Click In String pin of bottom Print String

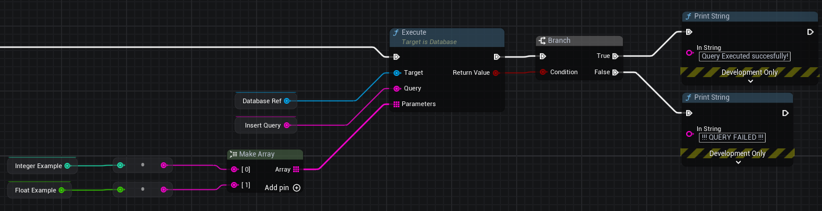[x=690, y=133]
